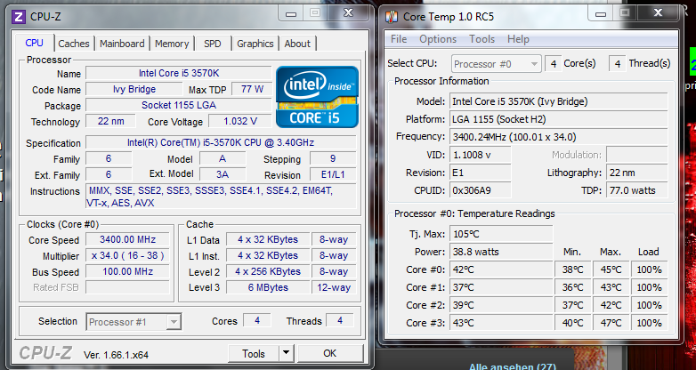Image resolution: width=696 pixels, height=370 pixels.
Task: Click the Tj. Max value 105°C
Action: [501, 234]
